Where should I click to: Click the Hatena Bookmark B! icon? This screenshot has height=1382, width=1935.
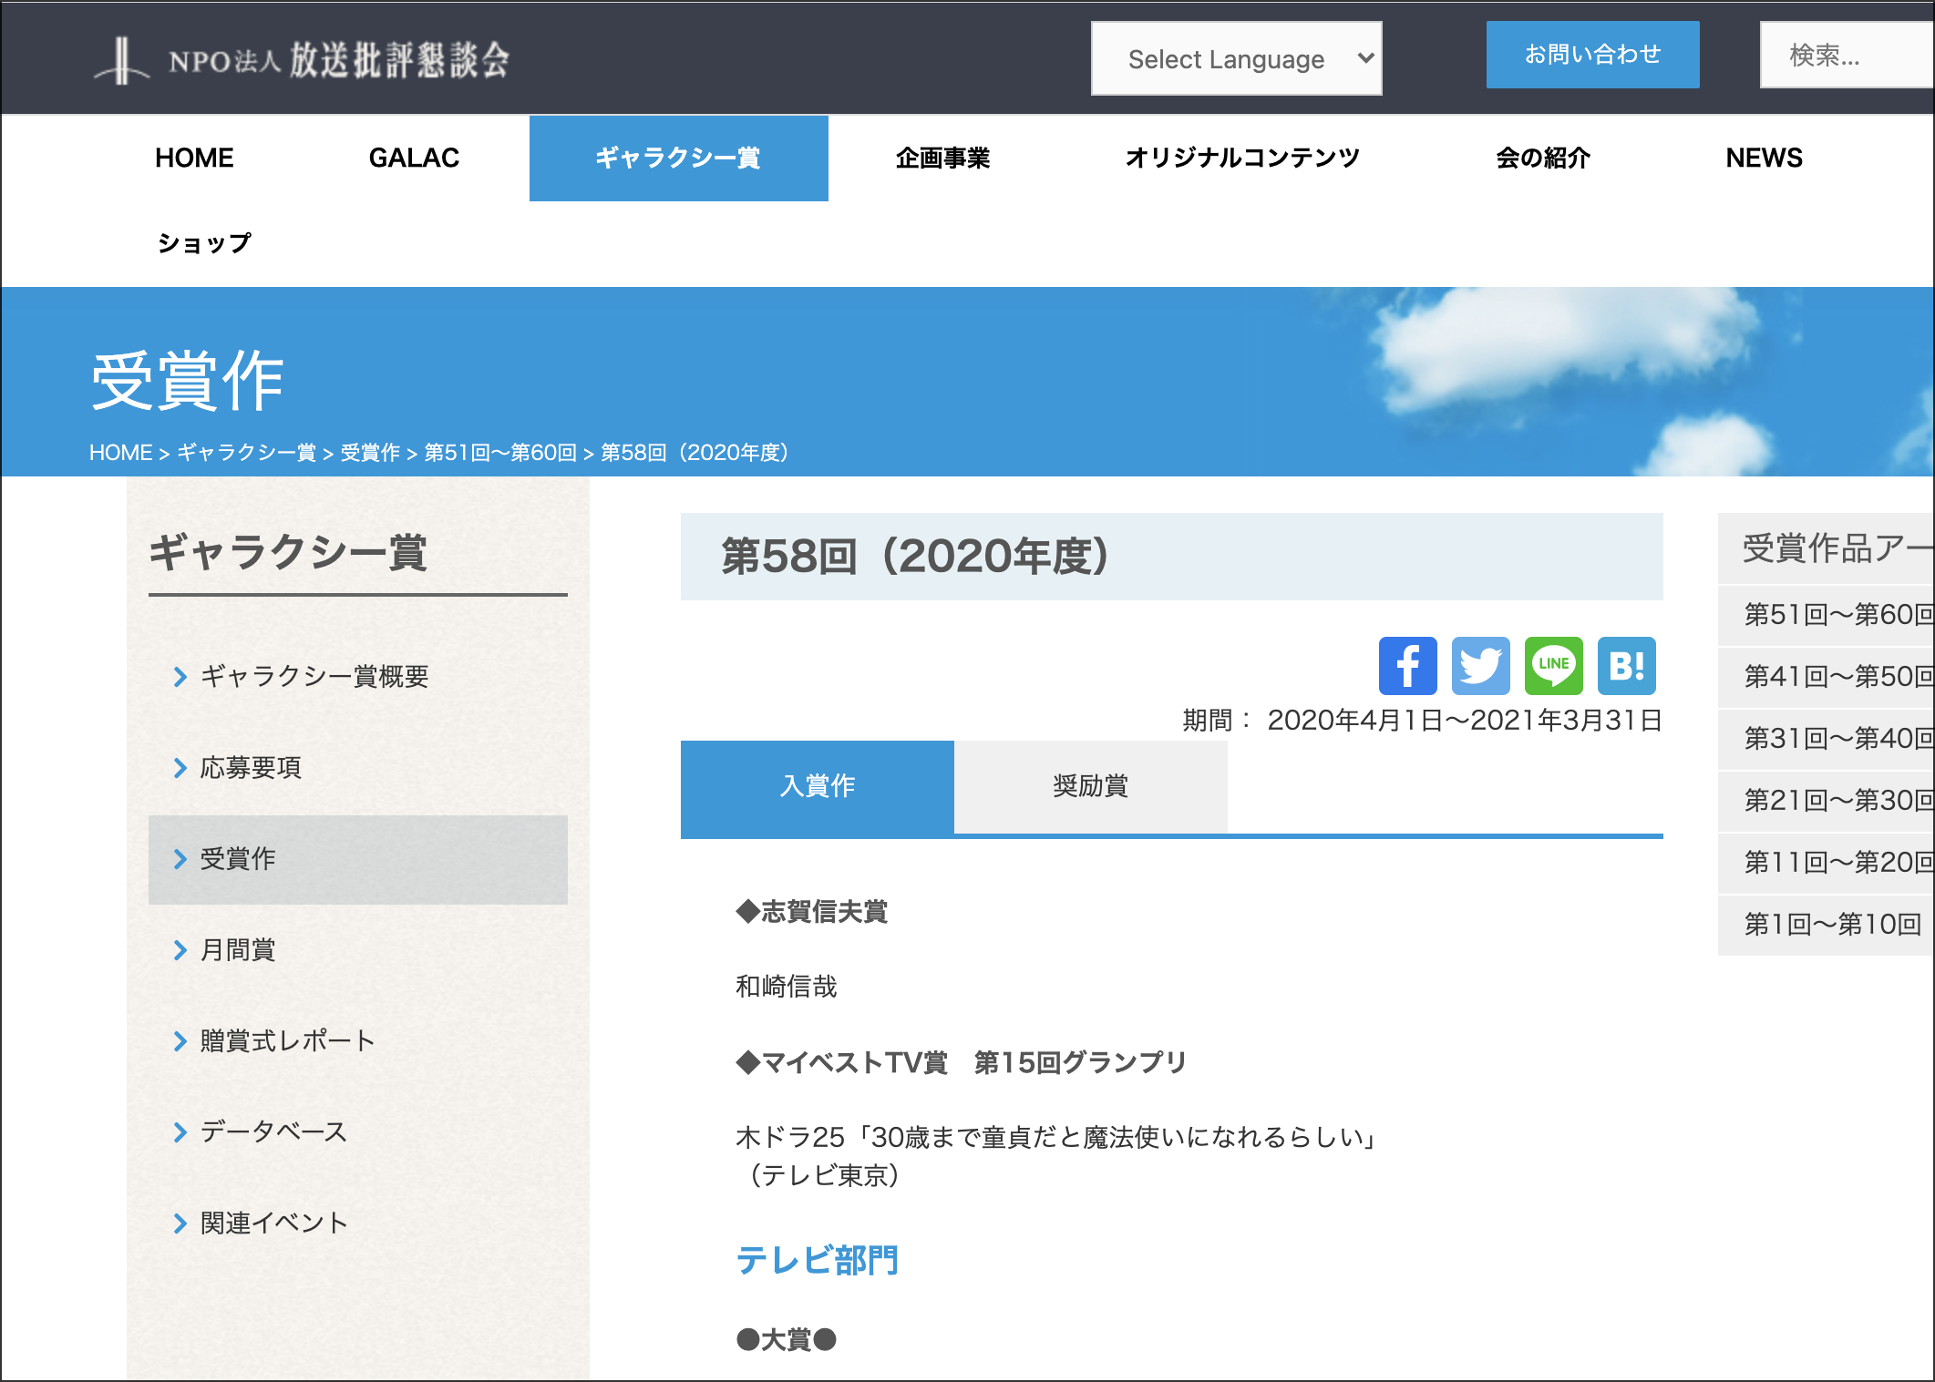click(1626, 666)
